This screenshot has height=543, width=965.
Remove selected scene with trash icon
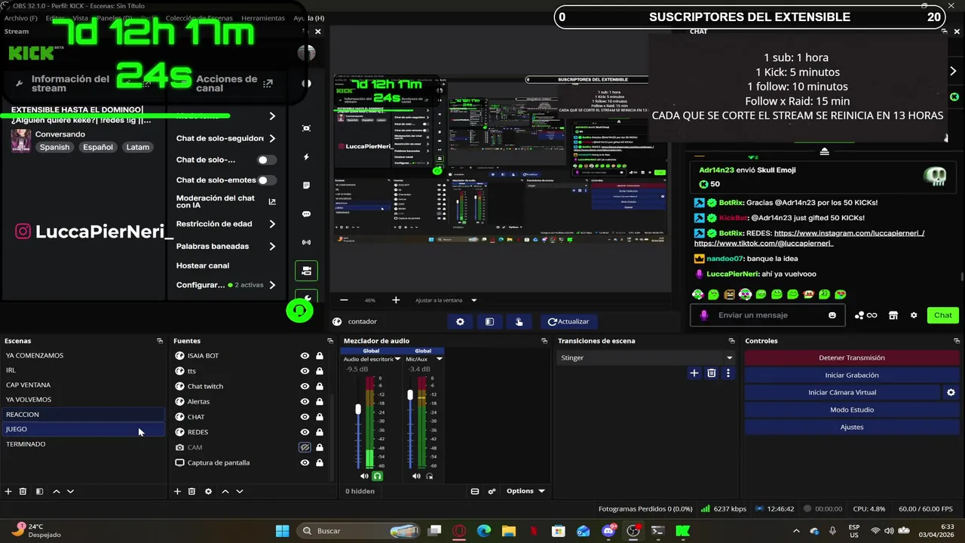click(x=23, y=491)
